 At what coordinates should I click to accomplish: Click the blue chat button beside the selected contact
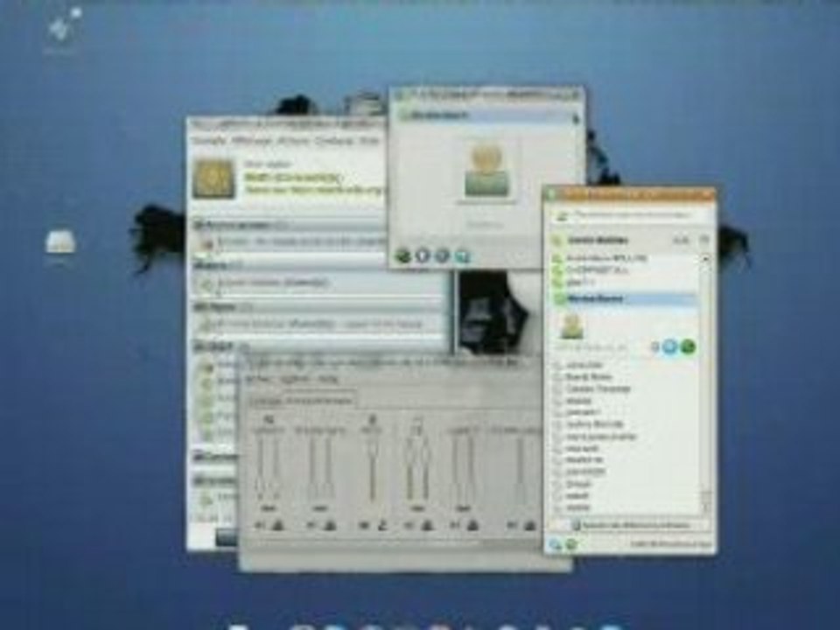(x=669, y=346)
